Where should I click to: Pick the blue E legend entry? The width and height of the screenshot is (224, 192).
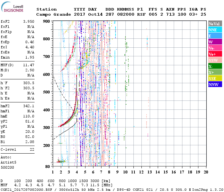[x=214, y=36]
